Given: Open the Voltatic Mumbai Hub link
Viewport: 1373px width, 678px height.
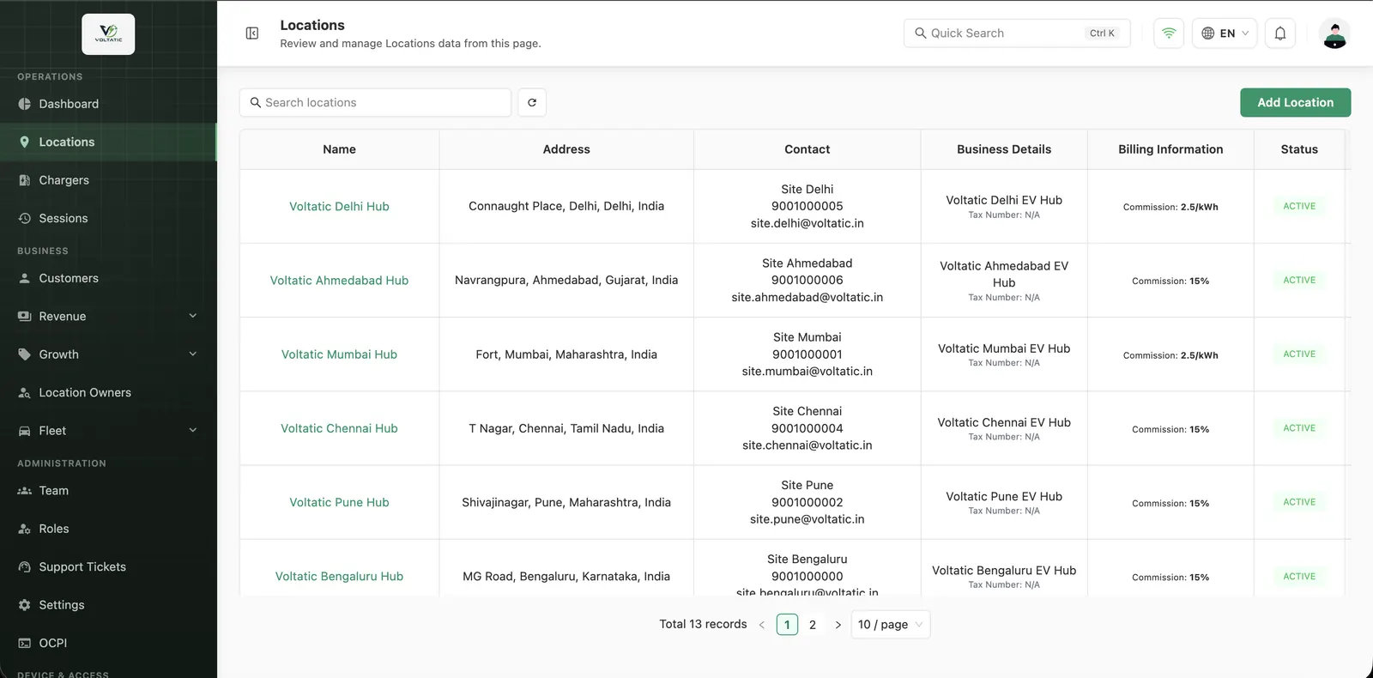Looking at the screenshot, I should 339,354.
